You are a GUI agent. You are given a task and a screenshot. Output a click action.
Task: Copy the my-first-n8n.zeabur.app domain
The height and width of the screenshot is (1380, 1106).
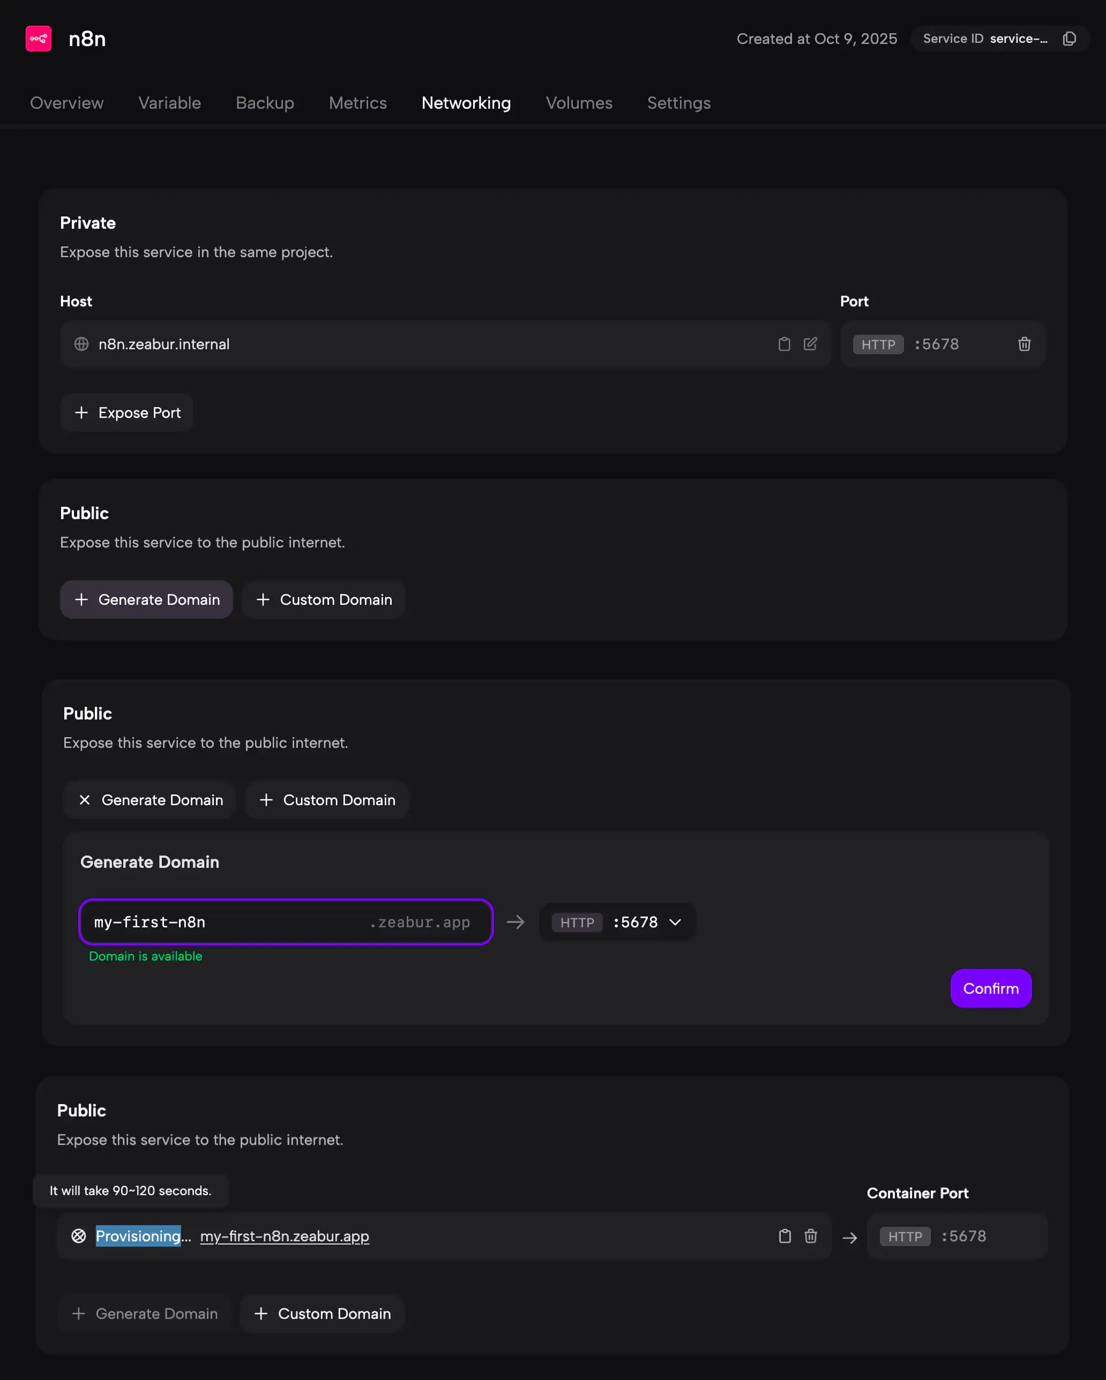(x=784, y=1236)
